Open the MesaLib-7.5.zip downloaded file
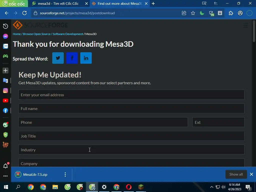 [35, 174]
